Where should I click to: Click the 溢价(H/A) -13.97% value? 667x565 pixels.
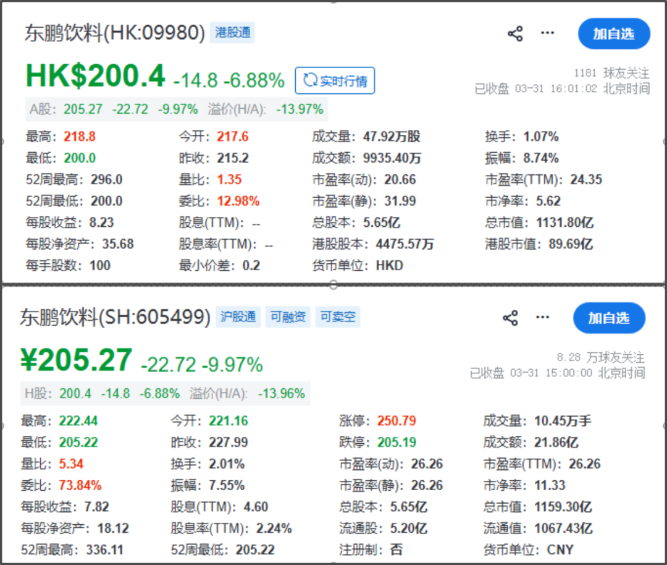click(300, 109)
